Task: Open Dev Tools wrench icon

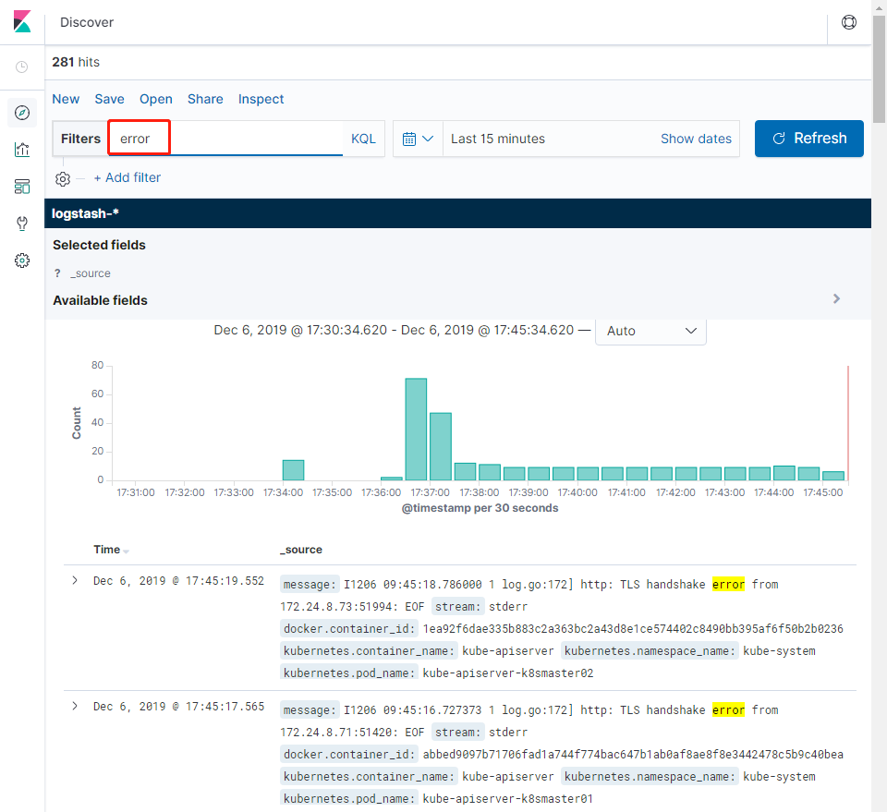Action: tap(22, 224)
